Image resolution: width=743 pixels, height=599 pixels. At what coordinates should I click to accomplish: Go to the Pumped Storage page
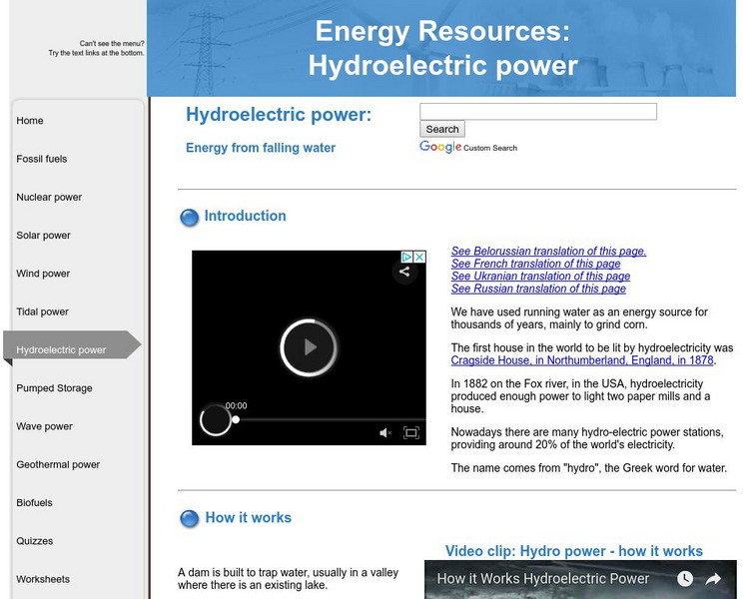pos(54,388)
